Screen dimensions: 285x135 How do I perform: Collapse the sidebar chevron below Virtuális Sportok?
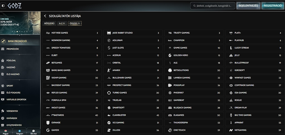click(x=20, y=105)
